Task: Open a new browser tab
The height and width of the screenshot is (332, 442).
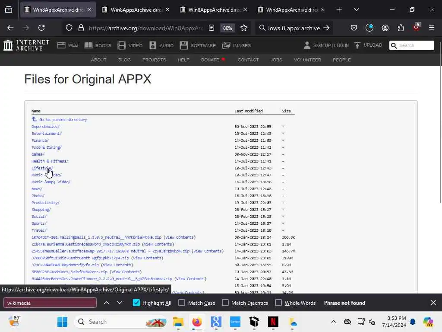Action: pos(339,10)
